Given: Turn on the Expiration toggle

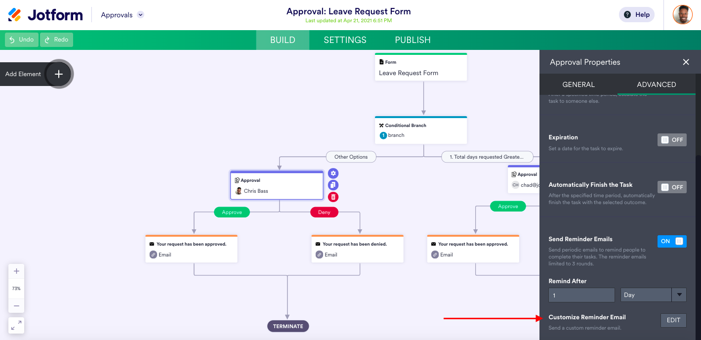Looking at the screenshot, I should point(672,140).
